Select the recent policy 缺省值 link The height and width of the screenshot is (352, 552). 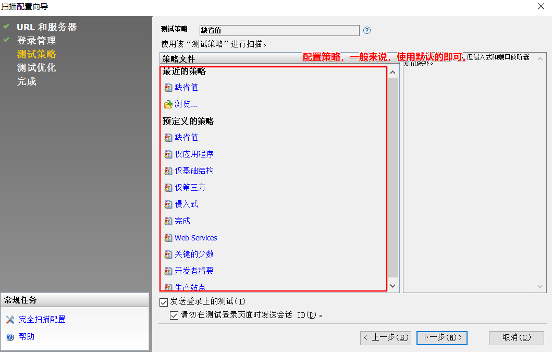click(x=186, y=88)
